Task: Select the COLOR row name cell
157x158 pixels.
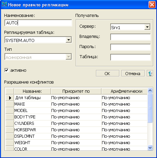Action: tap(33, 148)
